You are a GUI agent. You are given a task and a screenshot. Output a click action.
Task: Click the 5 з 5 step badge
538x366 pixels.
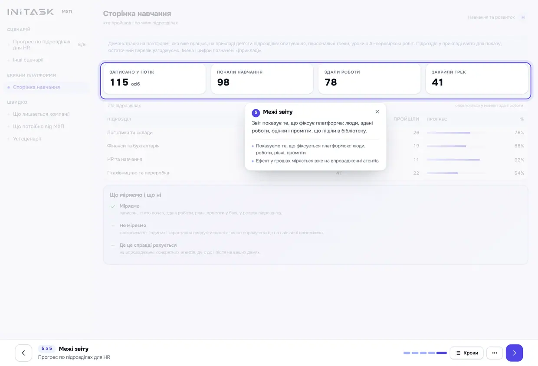coord(47,349)
